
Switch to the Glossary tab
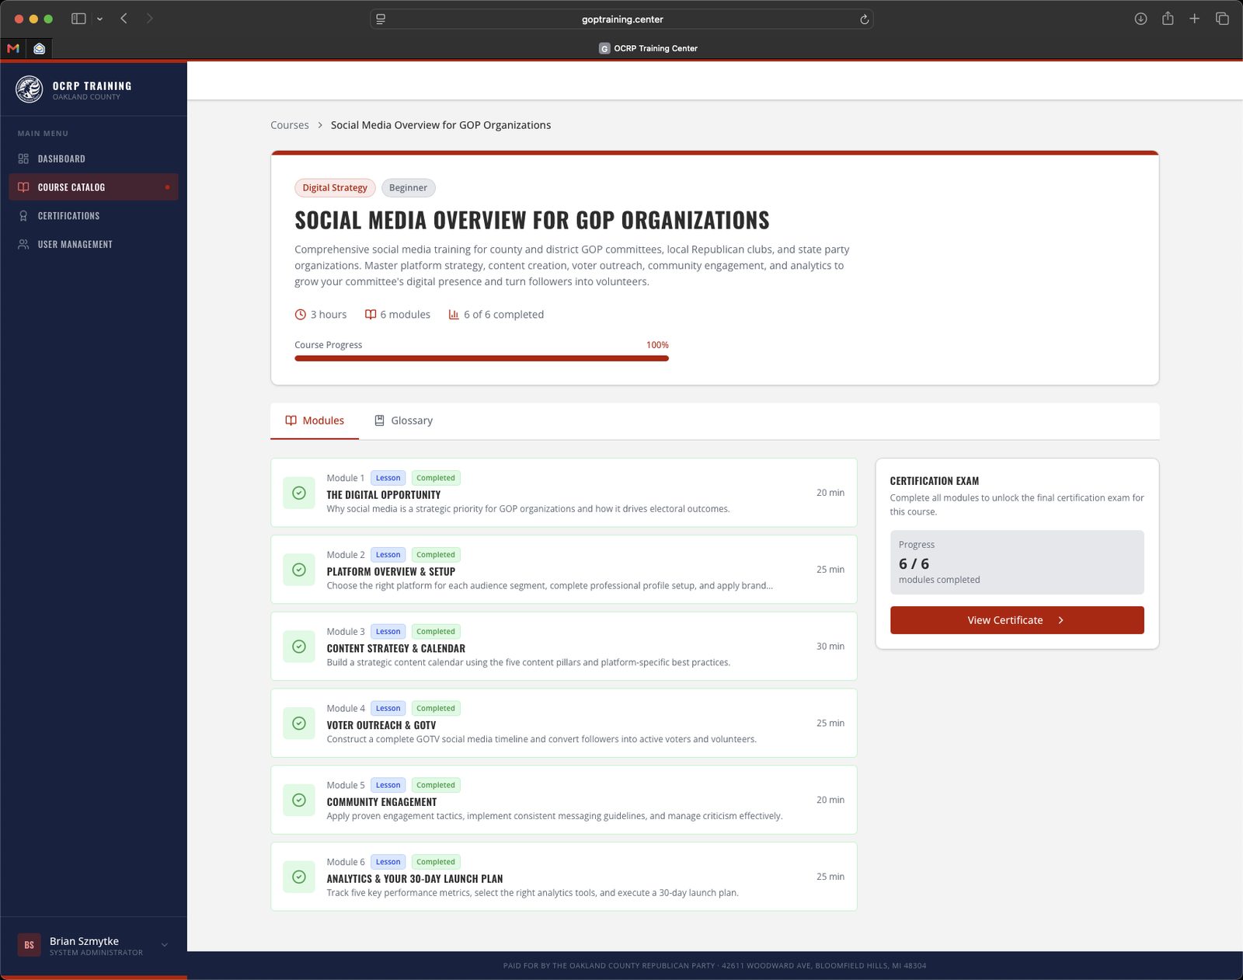403,420
